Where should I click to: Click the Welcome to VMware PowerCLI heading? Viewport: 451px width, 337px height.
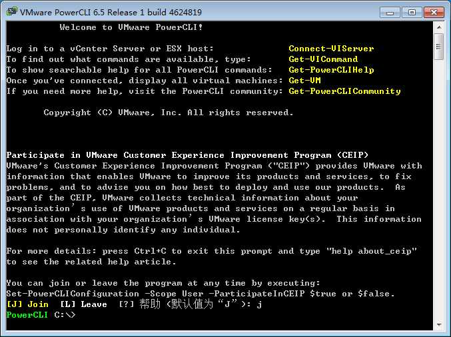131,27
